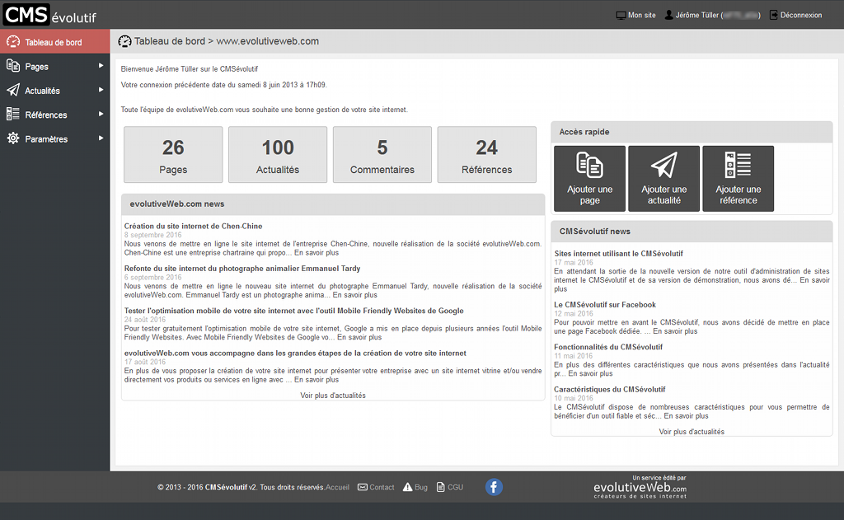Click the evolutiveWeb.com footer logo
The width and height of the screenshot is (844, 520).
coord(640,487)
